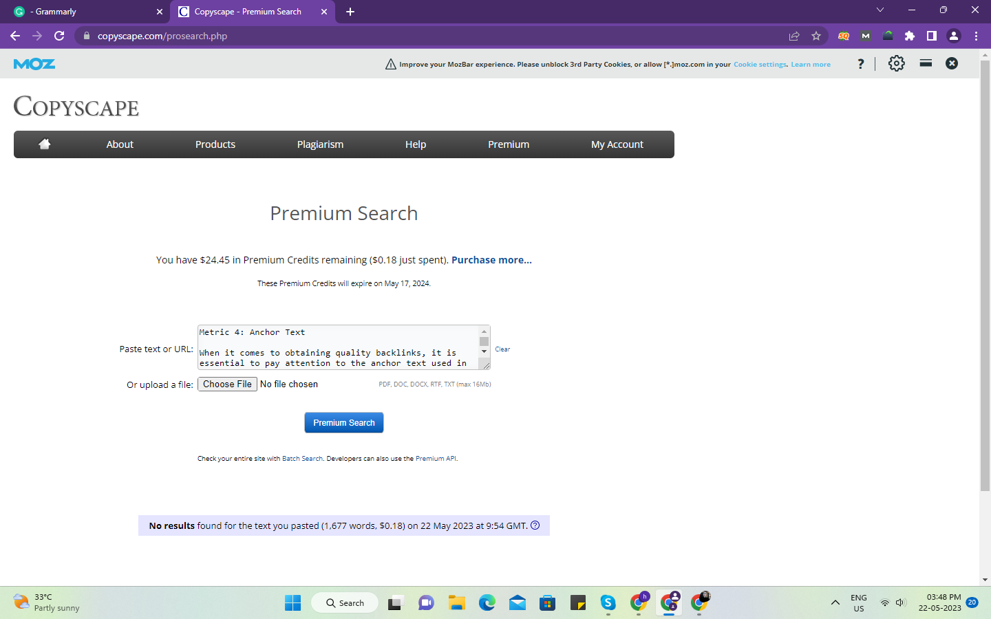Viewport: 991px width, 619px height.
Task: Open a new browser tab
Action: (x=350, y=12)
